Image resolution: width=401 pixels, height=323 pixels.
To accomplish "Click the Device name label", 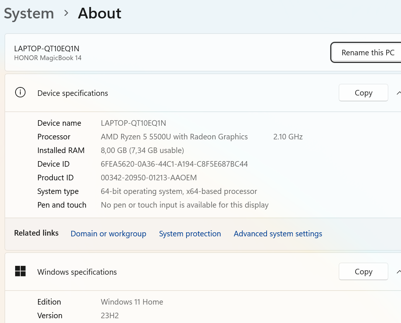I will pyautogui.click(x=59, y=123).
